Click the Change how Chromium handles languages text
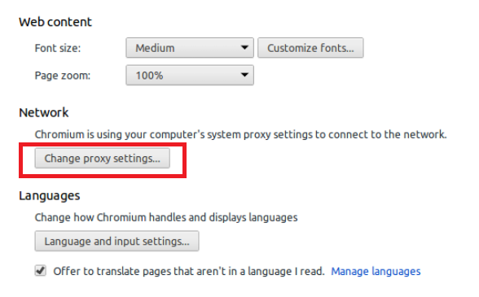The width and height of the screenshot is (479, 297). click(x=166, y=217)
